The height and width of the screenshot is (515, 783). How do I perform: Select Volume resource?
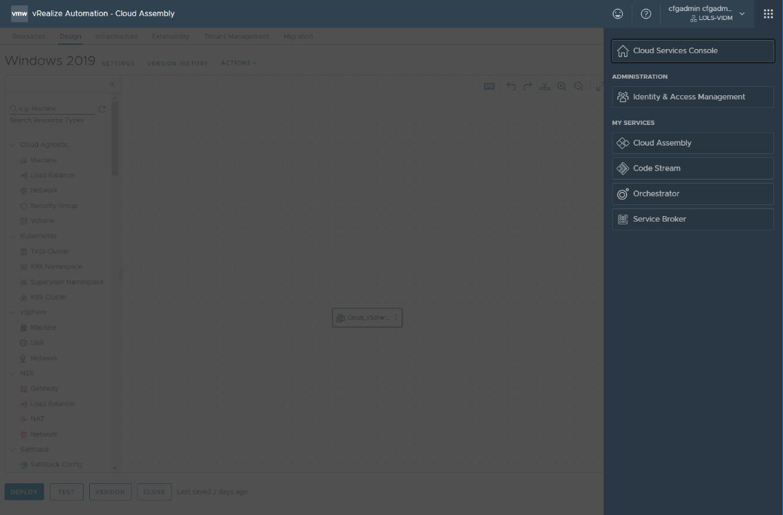(37, 221)
